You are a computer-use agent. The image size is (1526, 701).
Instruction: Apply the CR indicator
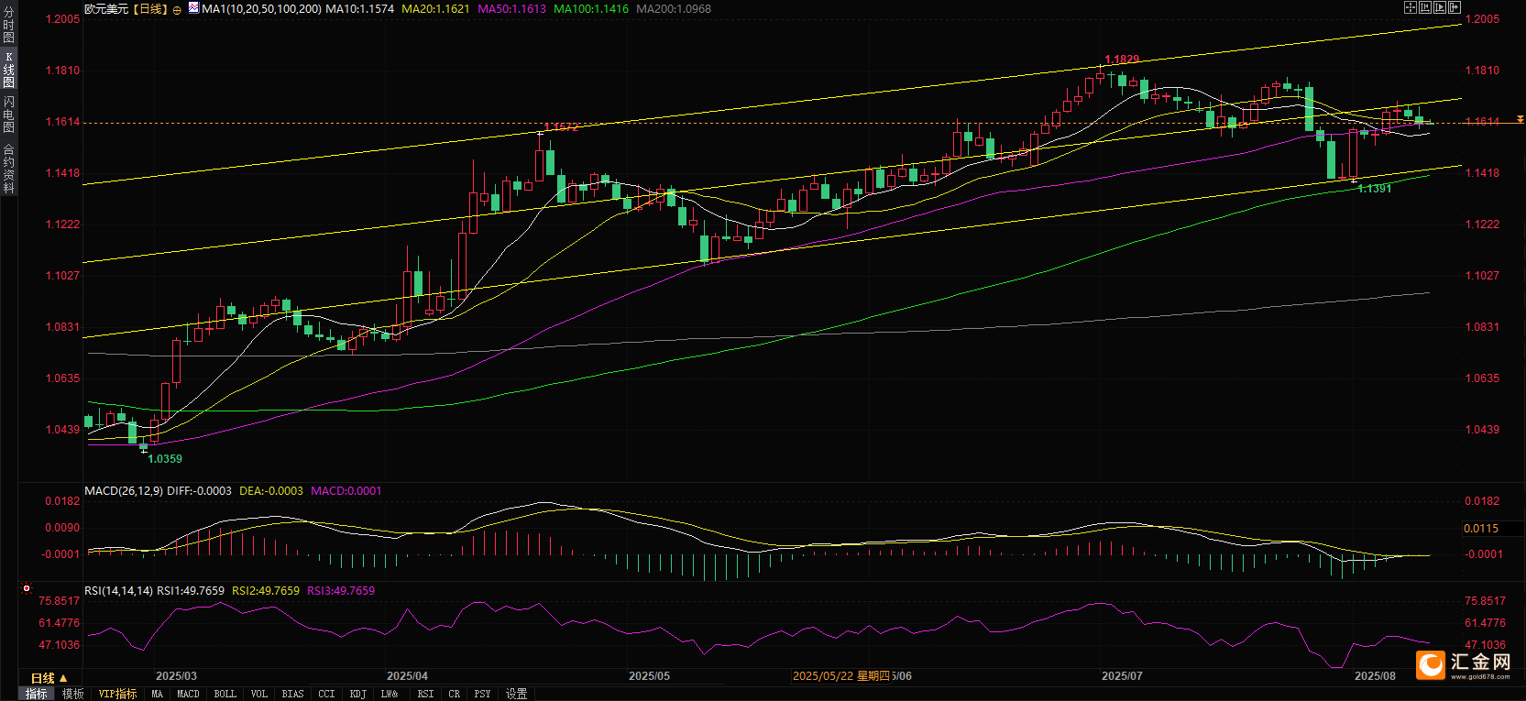pos(455,695)
